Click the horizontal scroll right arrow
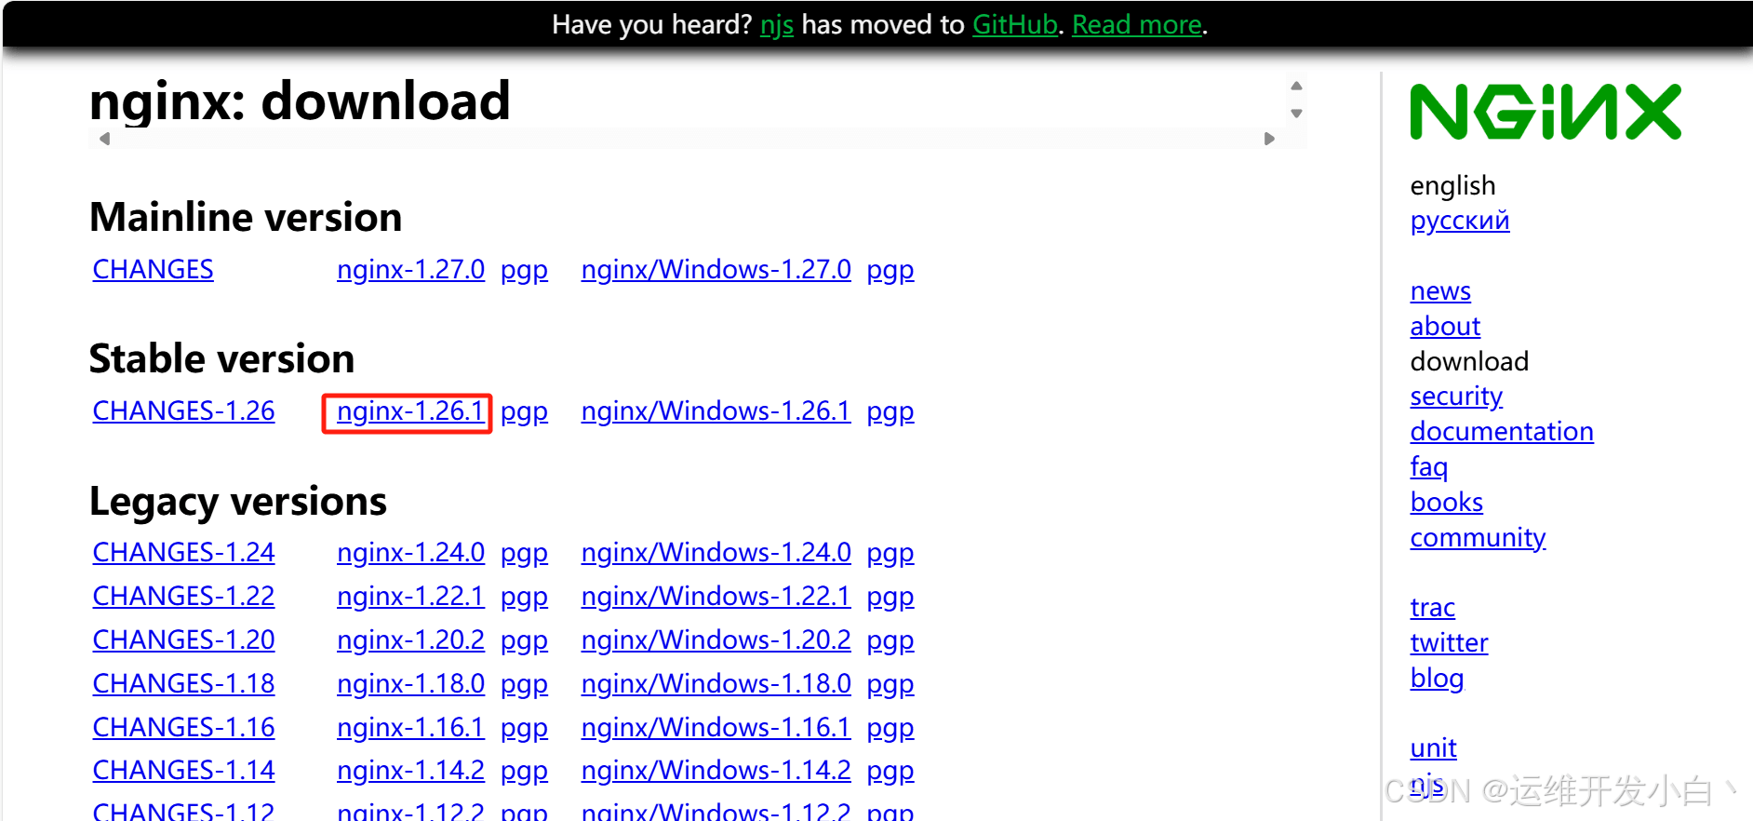The height and width of the screenshot is (821, 1753). click(x=1269, y=139)
